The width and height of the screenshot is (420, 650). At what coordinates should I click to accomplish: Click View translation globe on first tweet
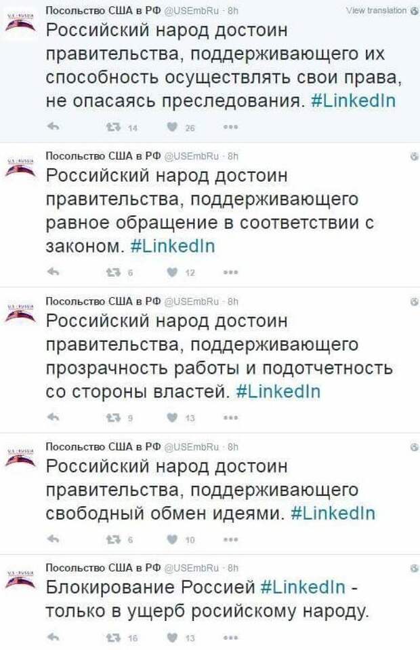pyautogui.click(x=413, y=10)
